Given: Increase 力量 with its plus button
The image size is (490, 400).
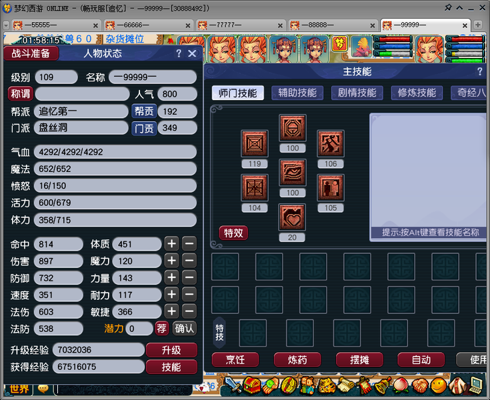Looking at the screenshot, I should pyautogui.click(x=171, y=277).
